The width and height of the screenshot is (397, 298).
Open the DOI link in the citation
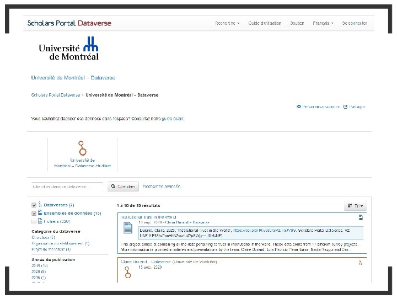[264, 230]
